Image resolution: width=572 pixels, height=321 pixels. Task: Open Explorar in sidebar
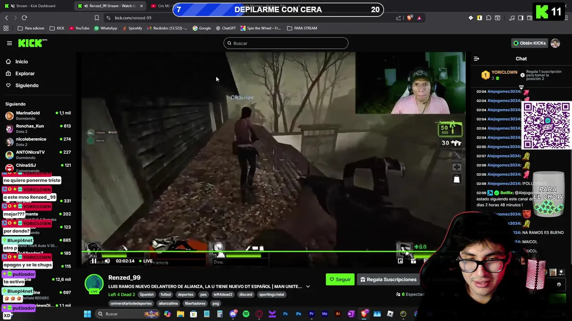coord(20,74)
